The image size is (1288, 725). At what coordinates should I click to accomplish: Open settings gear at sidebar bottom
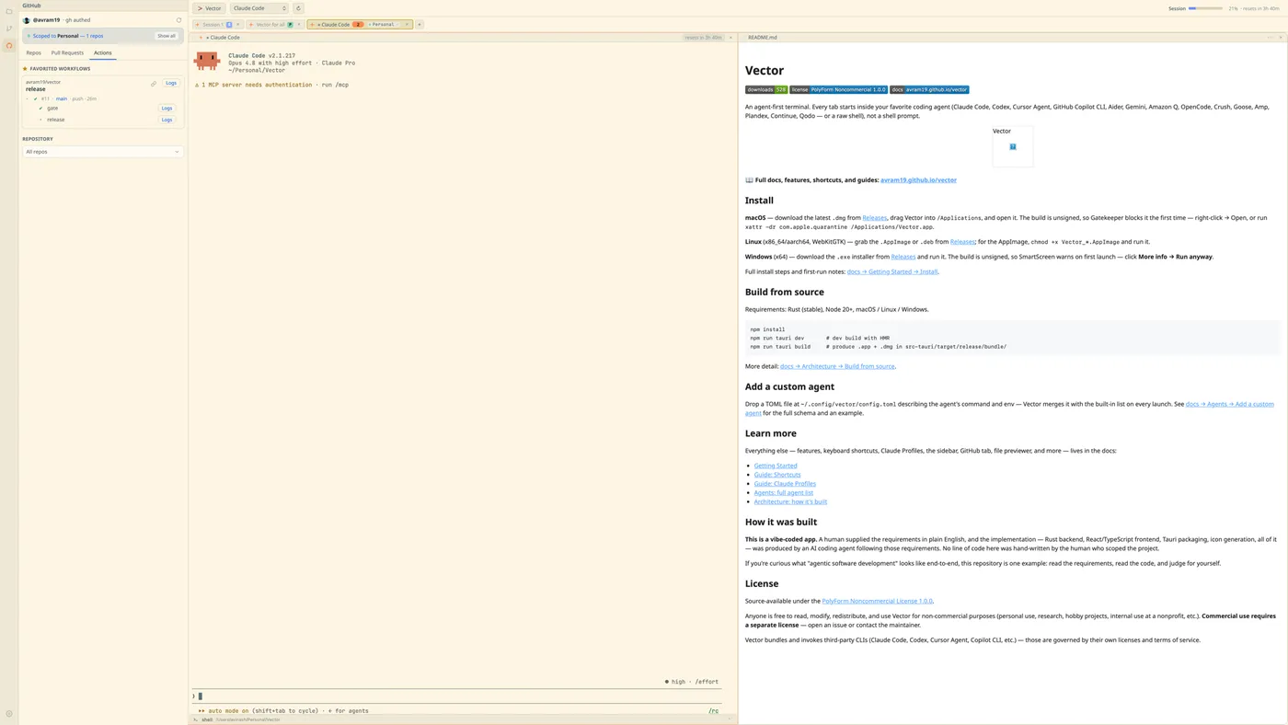coord(9,713)
